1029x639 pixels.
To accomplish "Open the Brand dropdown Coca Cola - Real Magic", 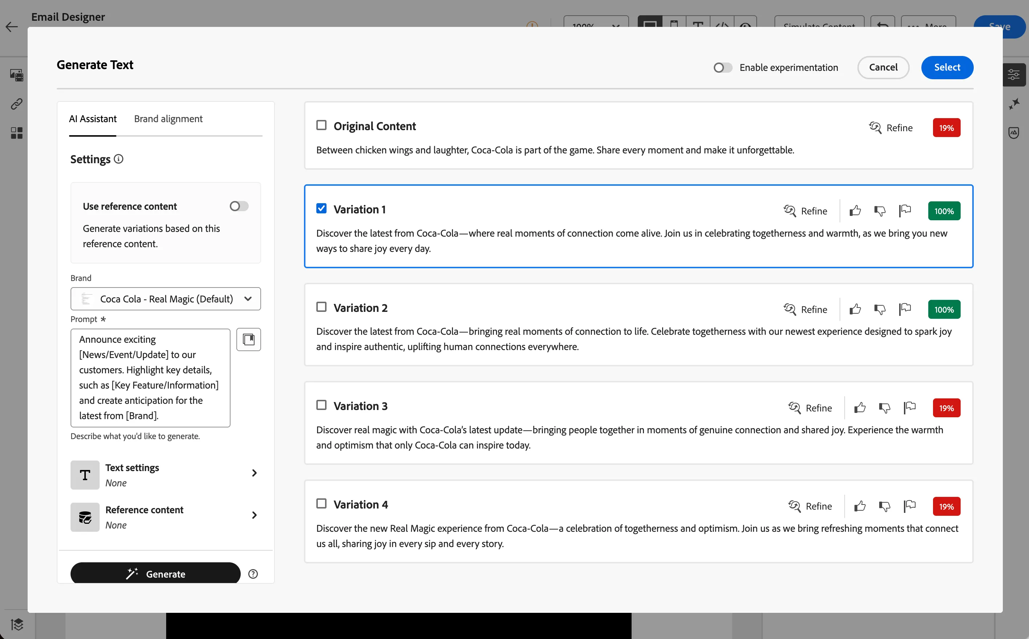I will (166, 299).
